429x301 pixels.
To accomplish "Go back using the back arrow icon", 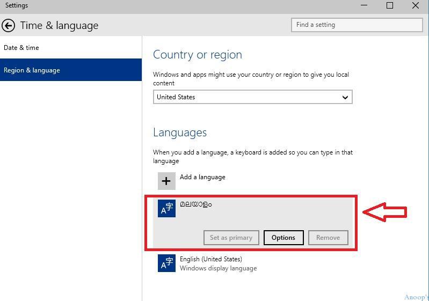I will pos(9,26).
